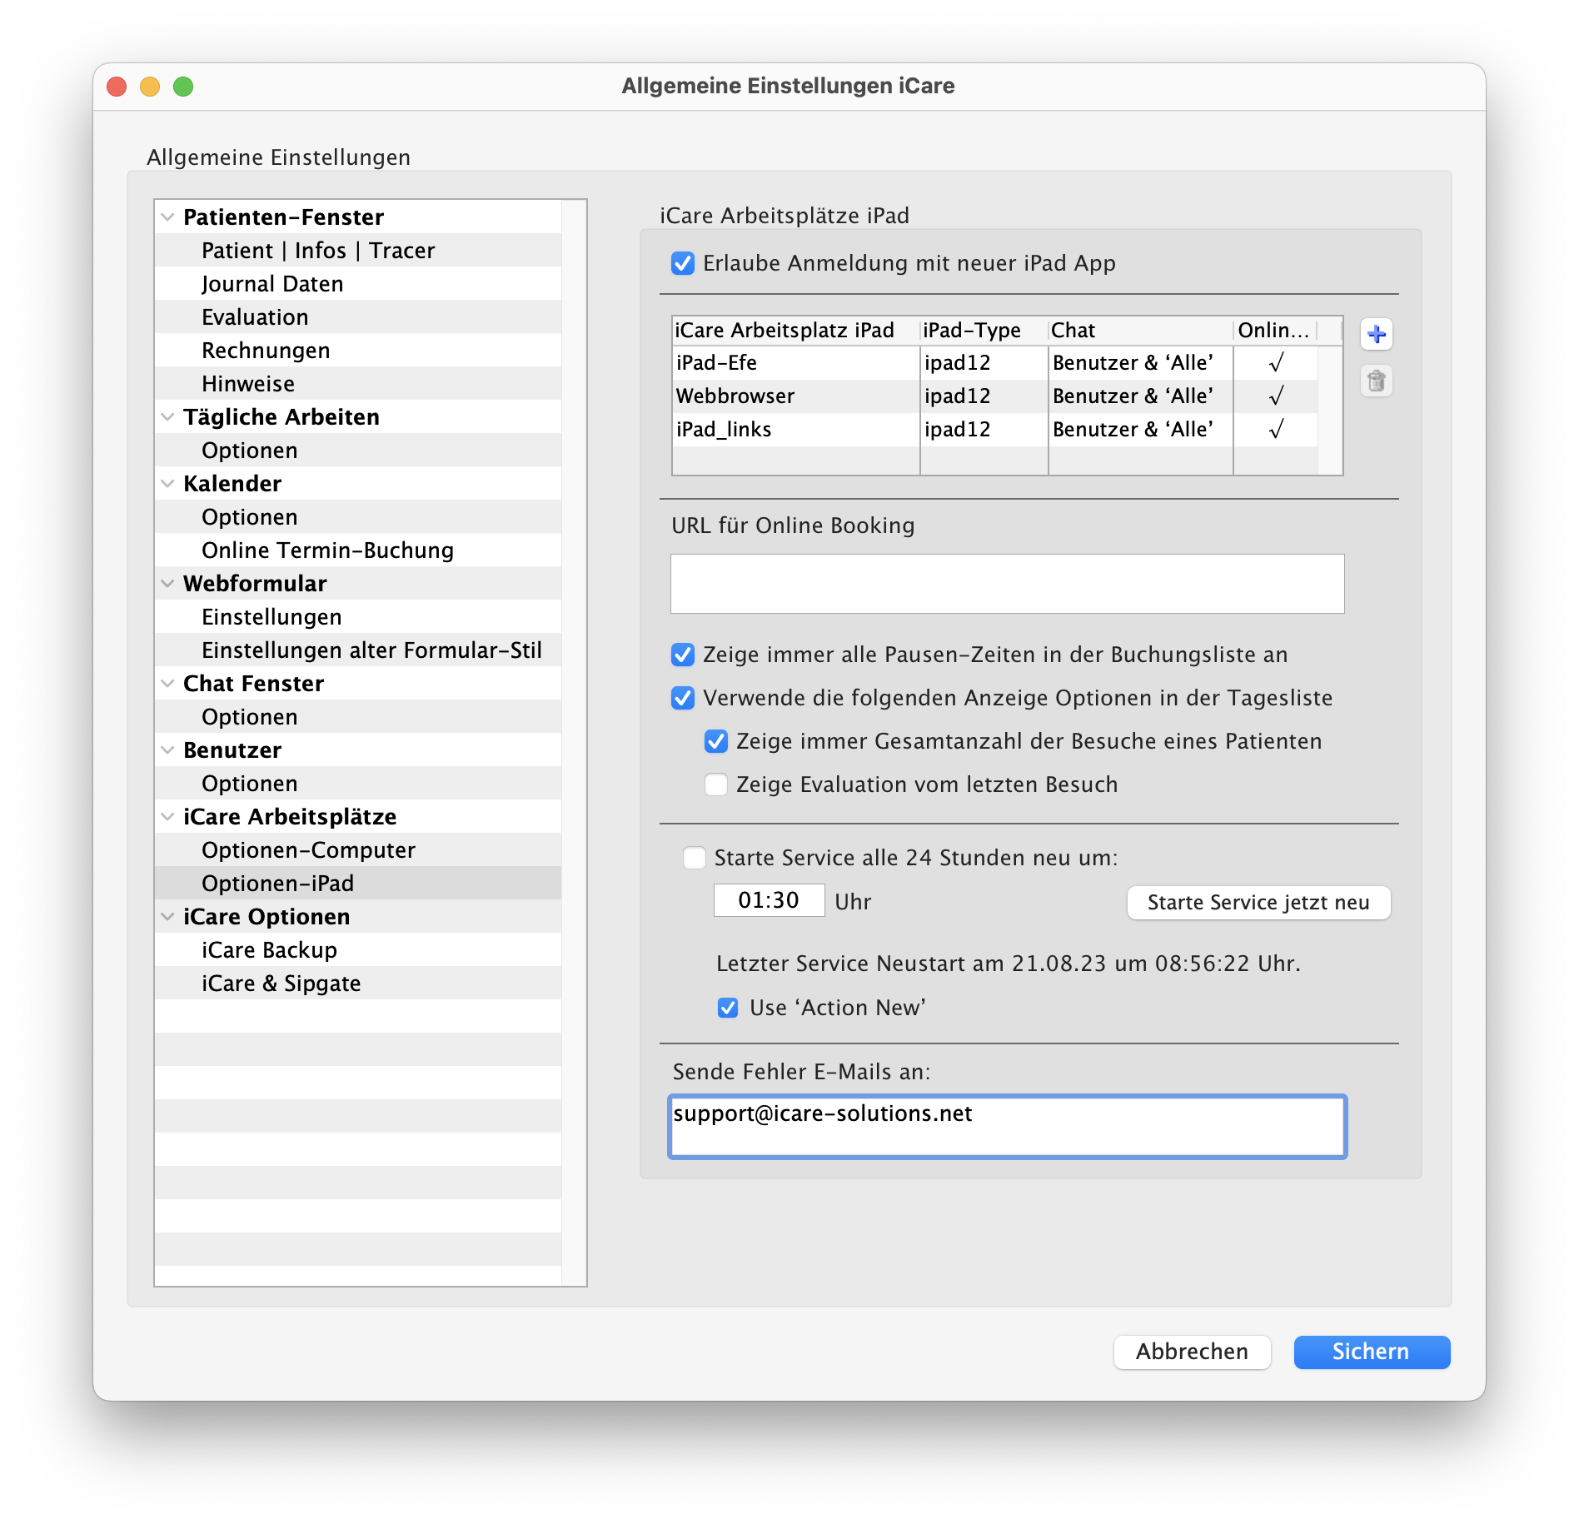Open the Journal Daten settings
Image resolution: width=1579 pixels, height=1524 pixels.
[272, 284]
